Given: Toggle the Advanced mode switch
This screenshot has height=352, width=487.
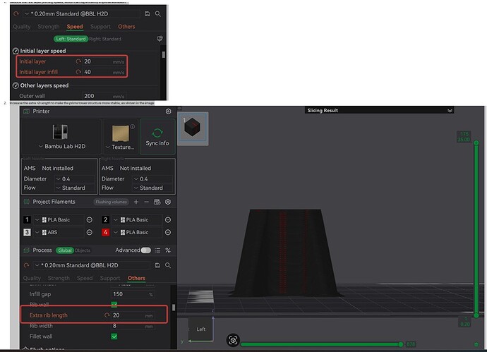Looking at the screenshot, I should (145, 250).
